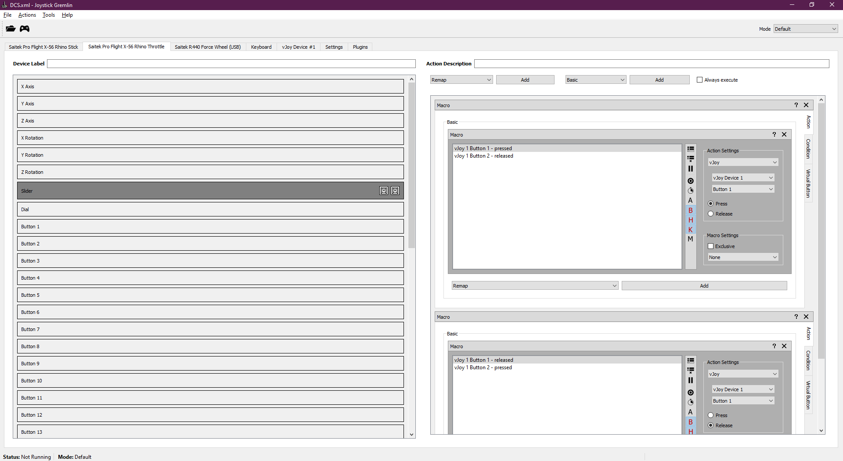This screenshot has height=461, width=843.
Task: Open the Mode dropdown showing Default
Action: (805, 29)
